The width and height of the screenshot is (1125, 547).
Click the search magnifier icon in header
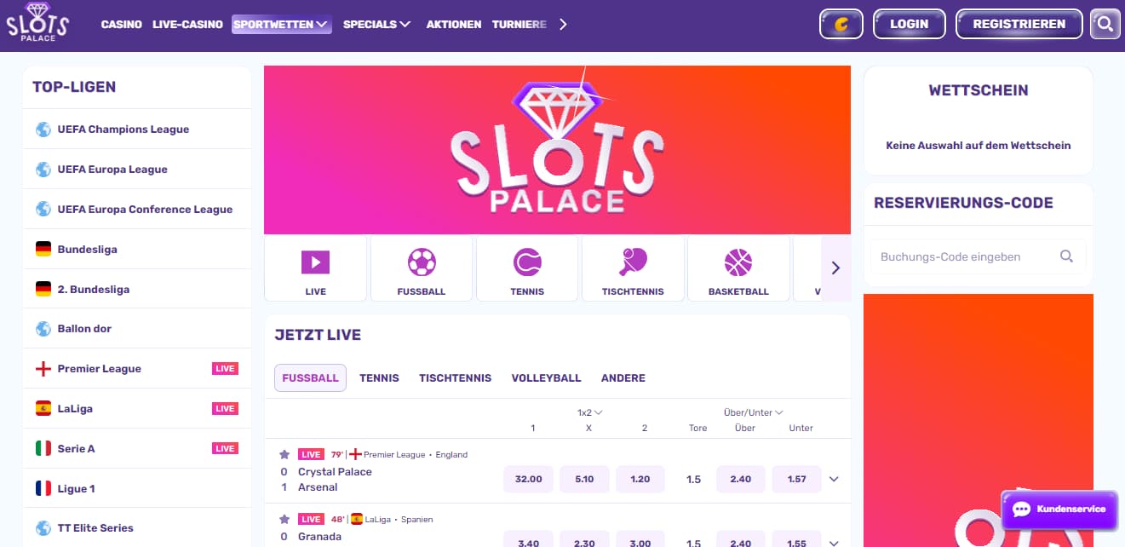1105,24
